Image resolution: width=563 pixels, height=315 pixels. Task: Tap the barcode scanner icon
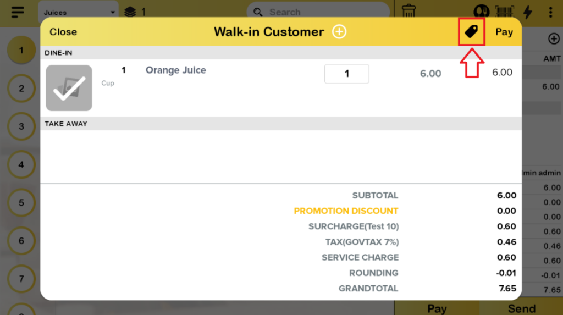pos(504,12)
